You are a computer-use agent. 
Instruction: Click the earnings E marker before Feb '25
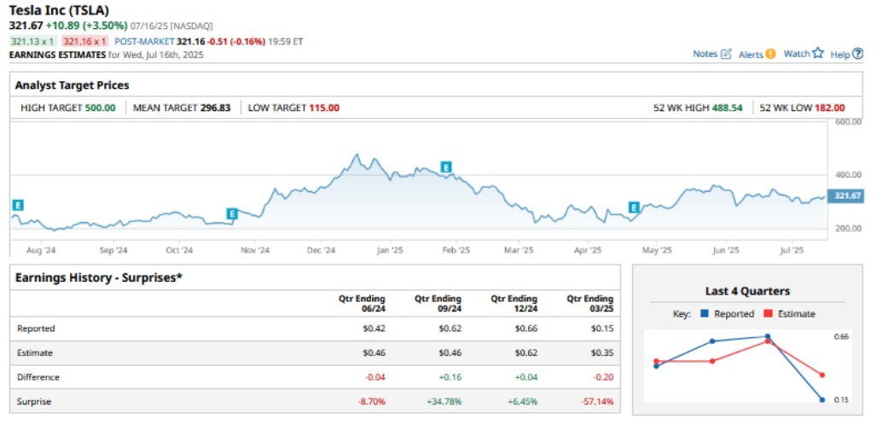point(446,167)
